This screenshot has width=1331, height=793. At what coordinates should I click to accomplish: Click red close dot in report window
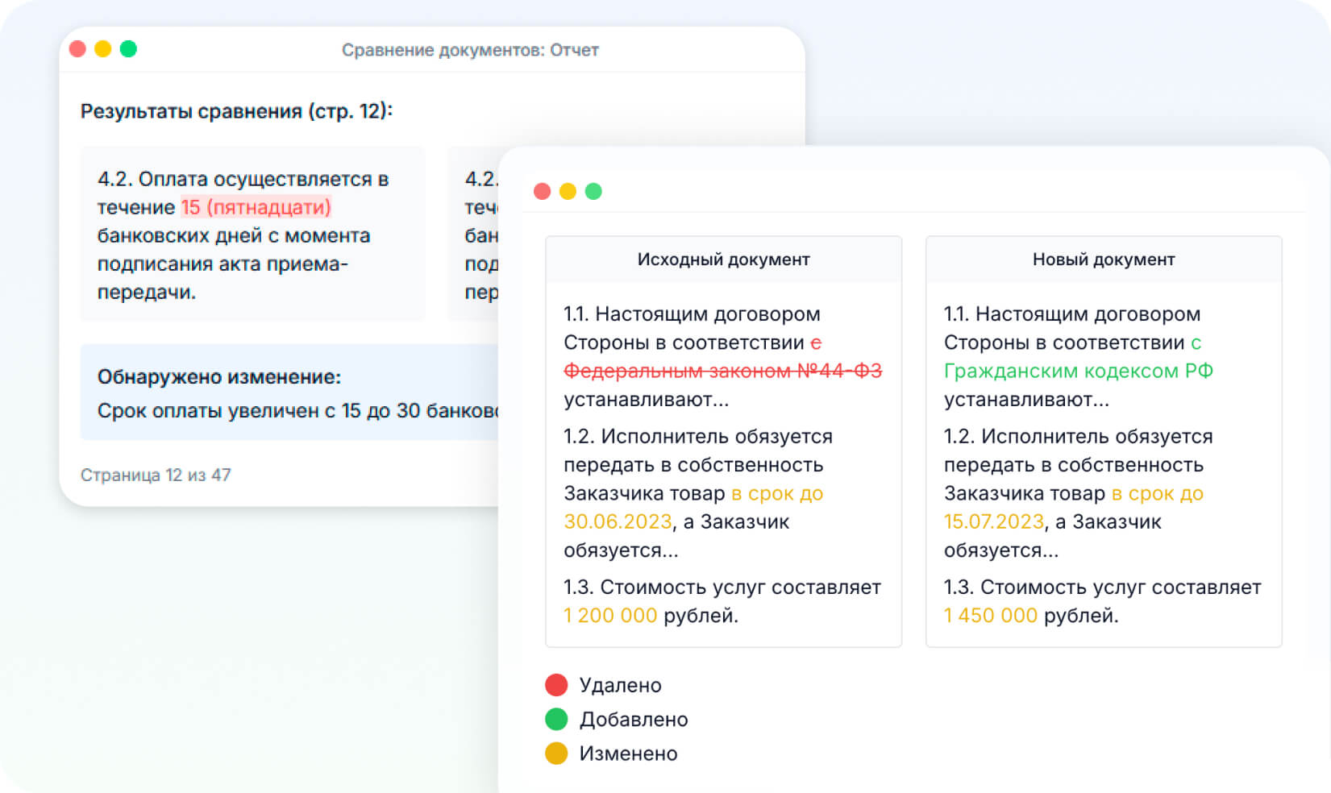pos(78,49)
